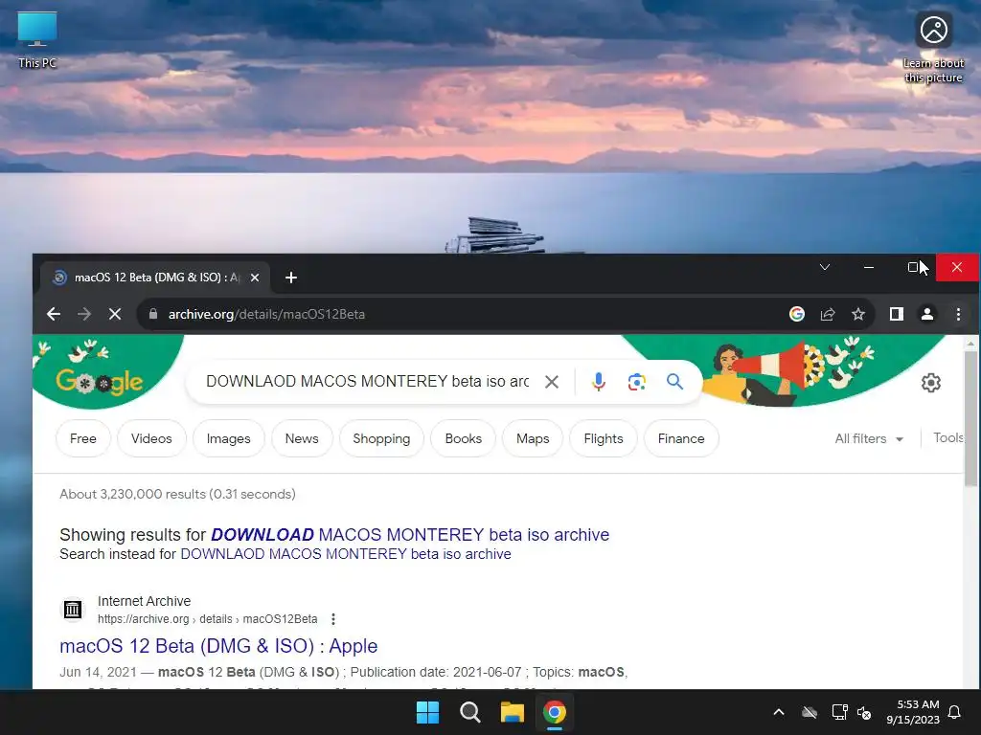
Task: Search by image with Lens icon
Action: [636, 381]
